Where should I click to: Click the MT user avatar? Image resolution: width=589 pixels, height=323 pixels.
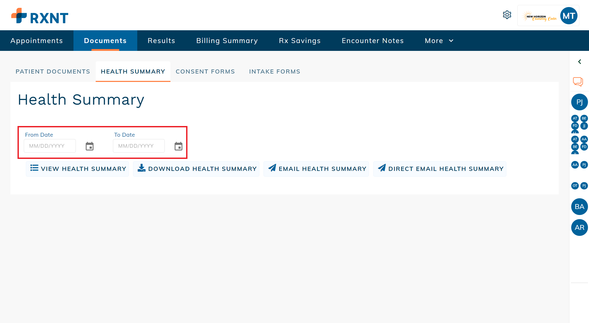click(569, 16)
